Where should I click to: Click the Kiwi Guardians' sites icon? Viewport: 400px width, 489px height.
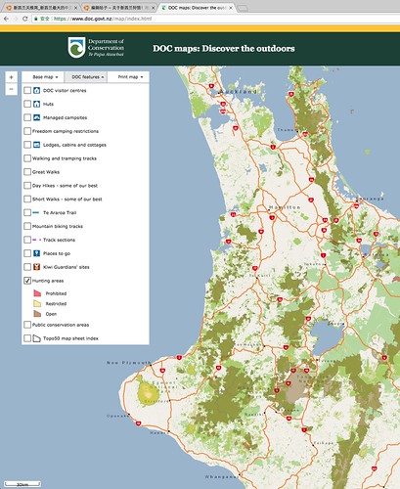[37, 267]
